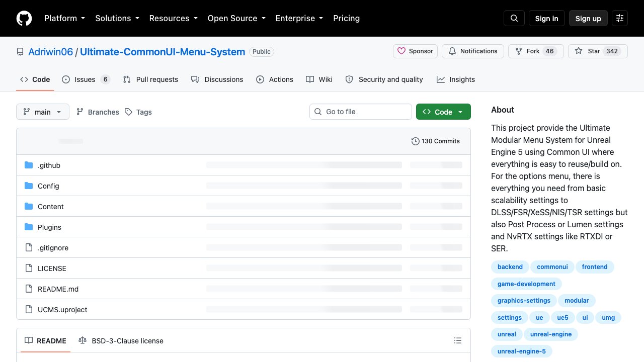
Task: Open the Adriwin06 owner profile link
Action: [x=51, y=52]
